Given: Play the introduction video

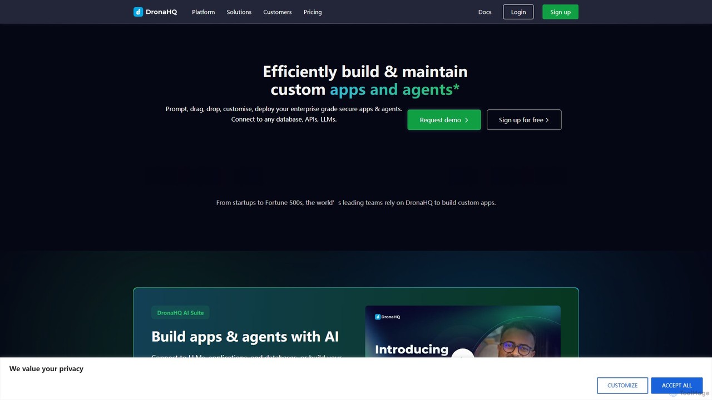Looking at the screenshot, I should point(462,353).
